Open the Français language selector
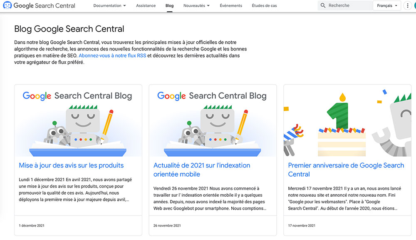 [x=387, y=5]
